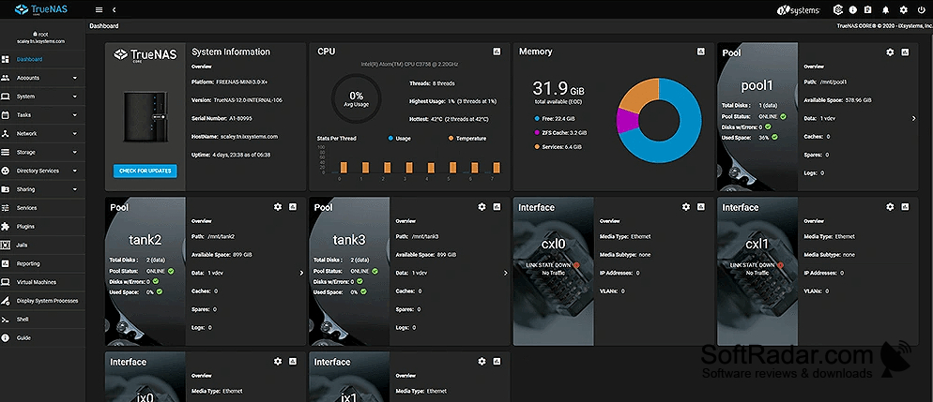This screenshot has width=933, height=402.
Task: Click the power icon in top bar
Action: 920,9
